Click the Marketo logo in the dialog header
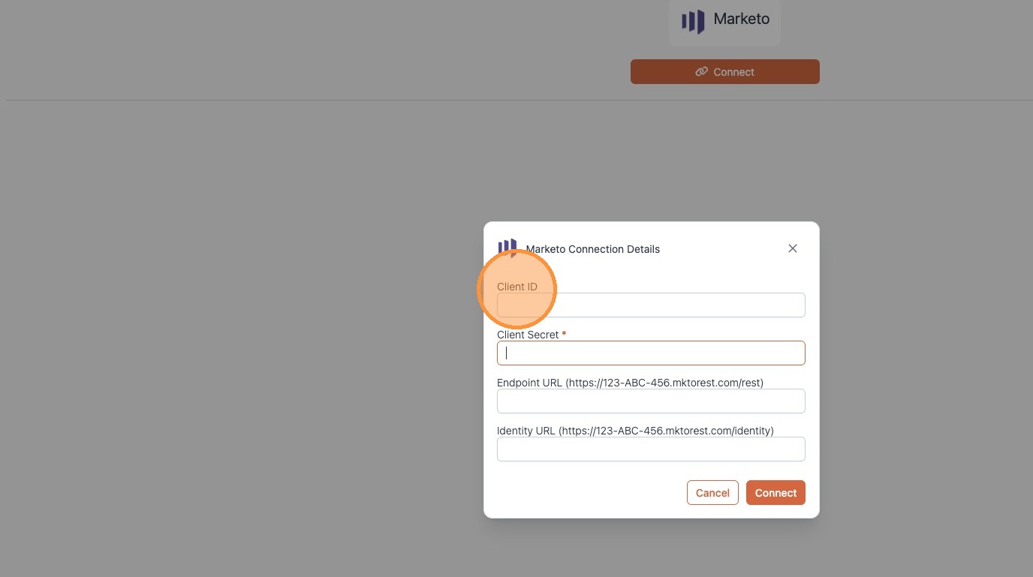Viewport: 1033px width, 577px height. coord(507,248)
